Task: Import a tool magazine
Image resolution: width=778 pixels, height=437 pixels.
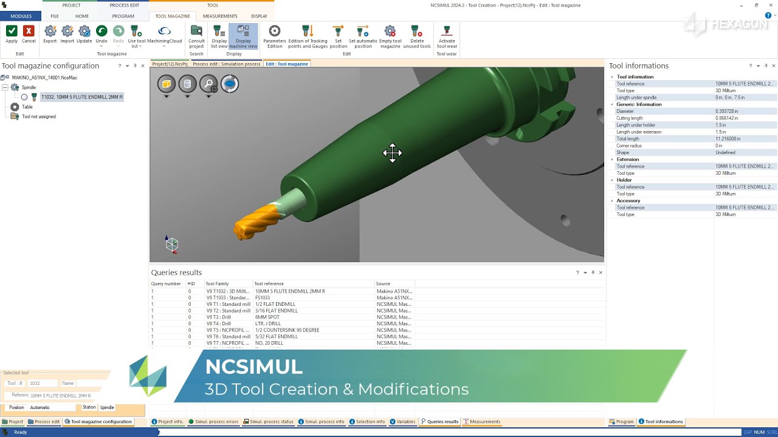Action: point(67,35)
